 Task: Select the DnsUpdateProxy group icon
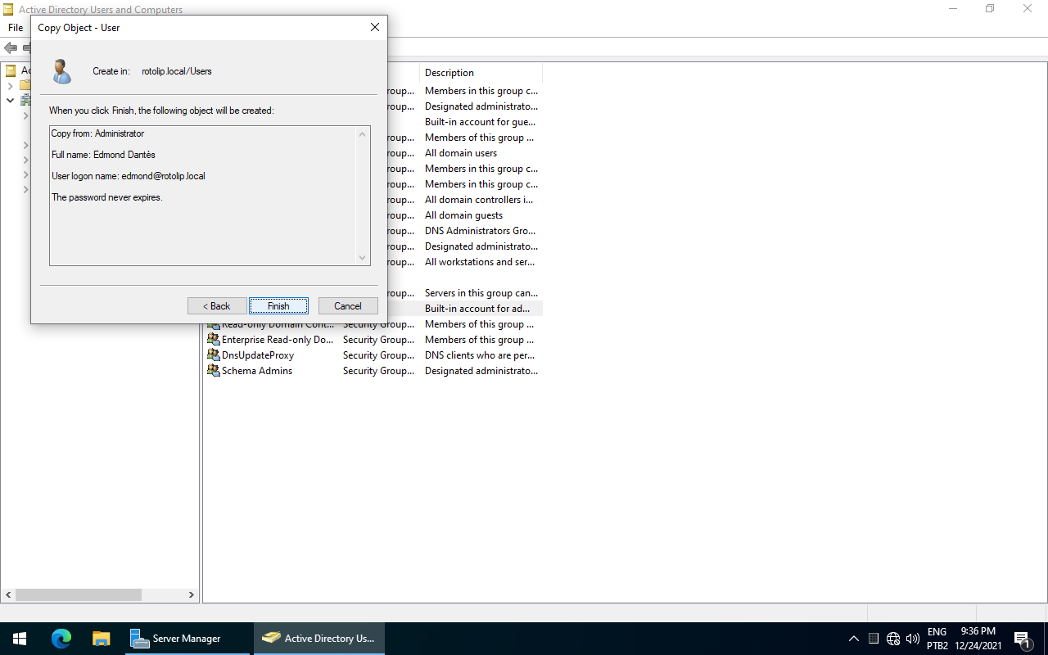215,355
